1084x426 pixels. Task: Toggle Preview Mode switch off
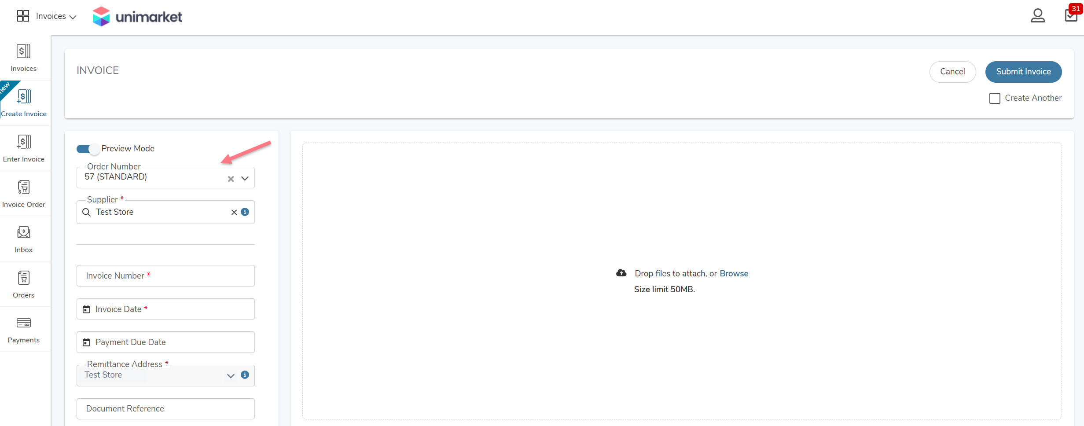tap(88, 149)
